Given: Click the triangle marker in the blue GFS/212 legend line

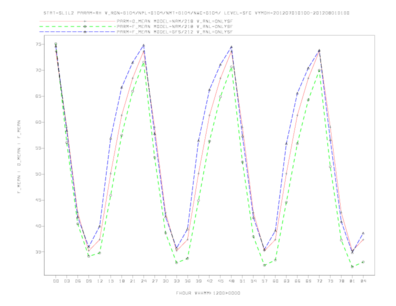Looking at the screenshot, I should (x=85, y=32).
